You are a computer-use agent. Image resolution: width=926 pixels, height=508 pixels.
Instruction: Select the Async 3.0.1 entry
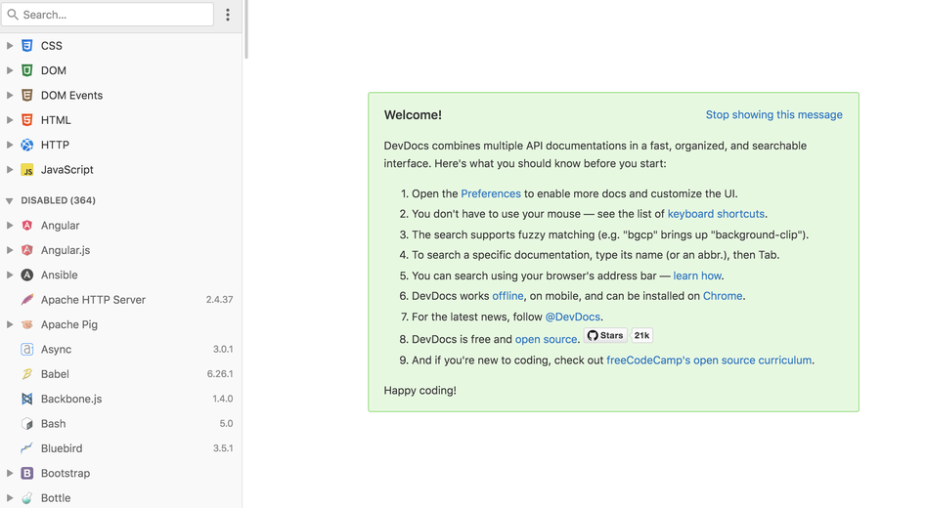[120, 350]
